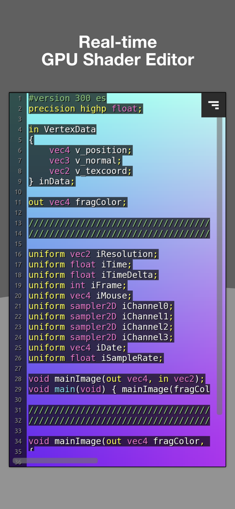This screenshot has height=509, width=235.
Task: Click line number 16 in the gutter
Action: pyautogui.click(x=18, y=254)
